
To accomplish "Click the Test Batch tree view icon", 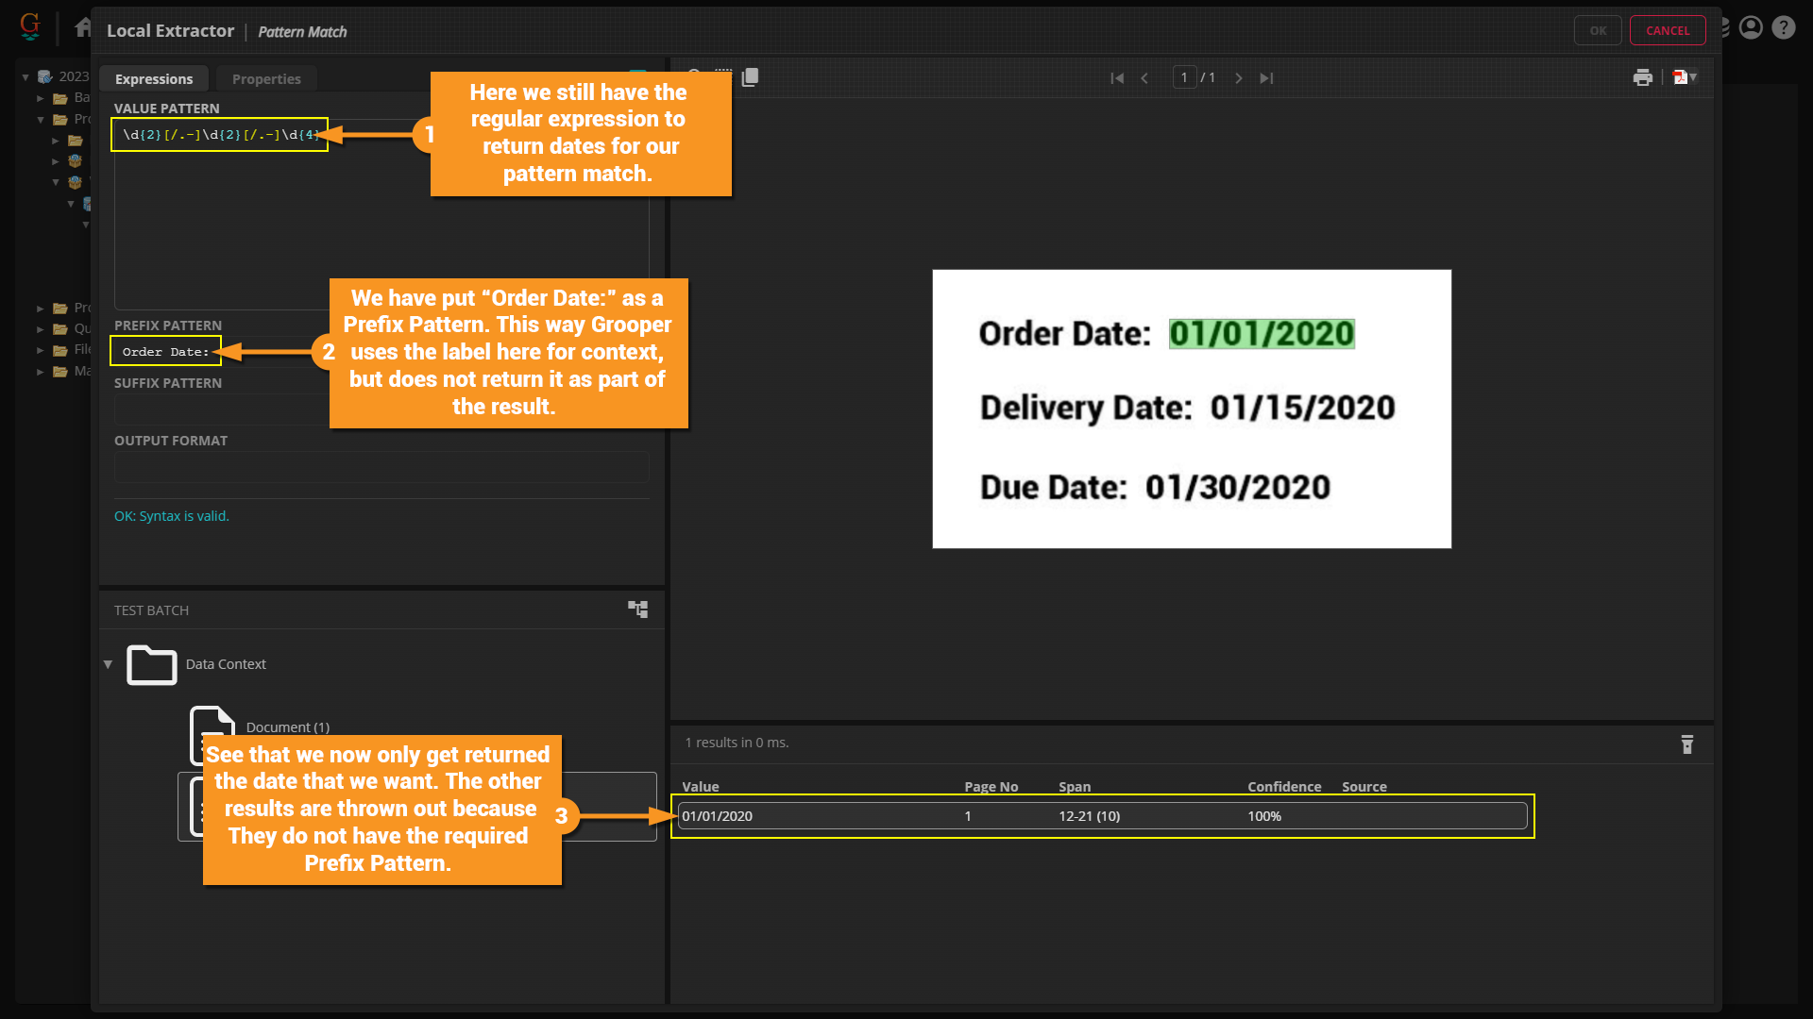I will [x=638, y=610].
